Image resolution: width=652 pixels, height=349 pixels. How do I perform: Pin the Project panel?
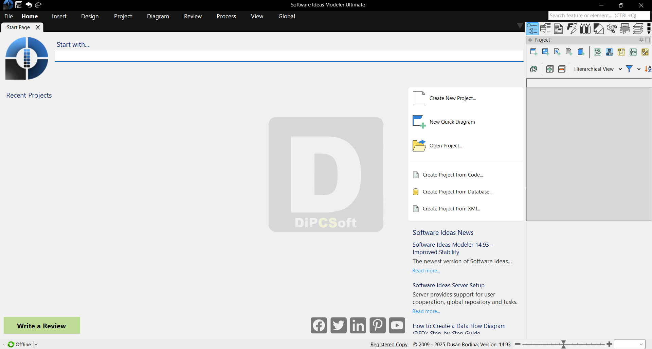tap(641, 40)
